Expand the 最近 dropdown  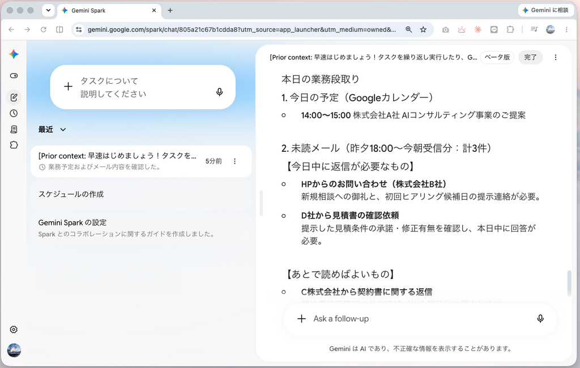[52, 130]
